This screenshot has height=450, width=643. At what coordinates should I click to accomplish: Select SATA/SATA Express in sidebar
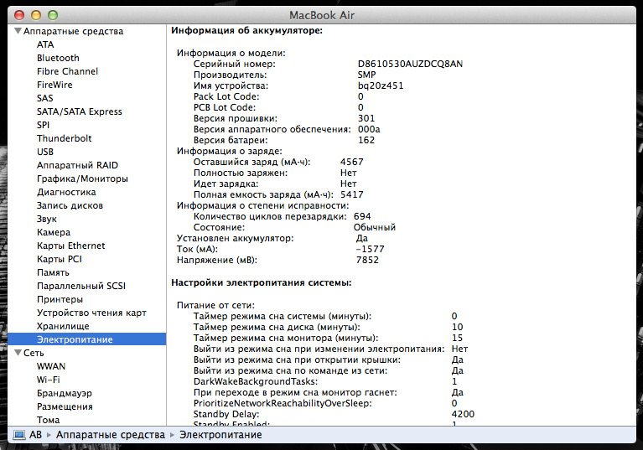(x=79, y=111)
